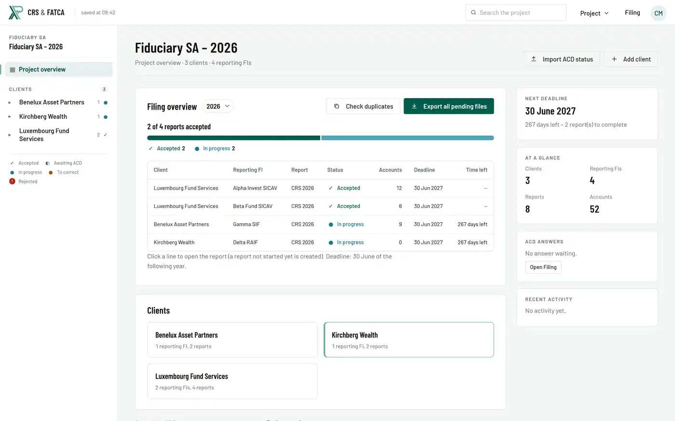Viewport: 675px width, 421px height.
Task: Expand Luxembourg Fund Services tree node
Action: pyautogui.click(x=10, y=135)
